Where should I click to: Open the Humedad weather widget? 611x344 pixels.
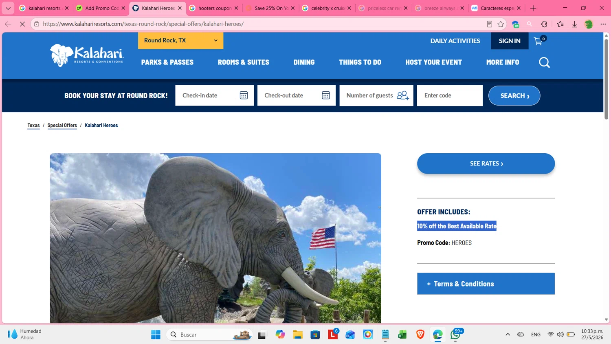coord(25,334)
